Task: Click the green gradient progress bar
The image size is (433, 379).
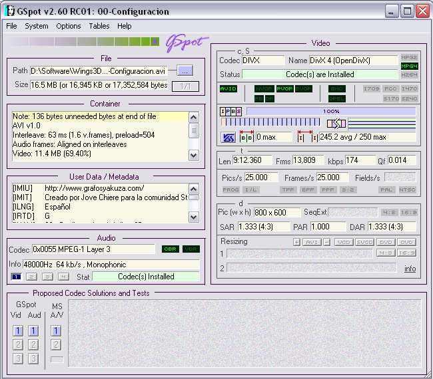Action: point(84,42)
